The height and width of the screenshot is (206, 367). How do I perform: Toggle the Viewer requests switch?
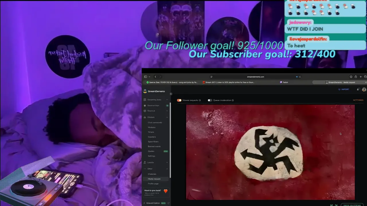pos(179,100)
